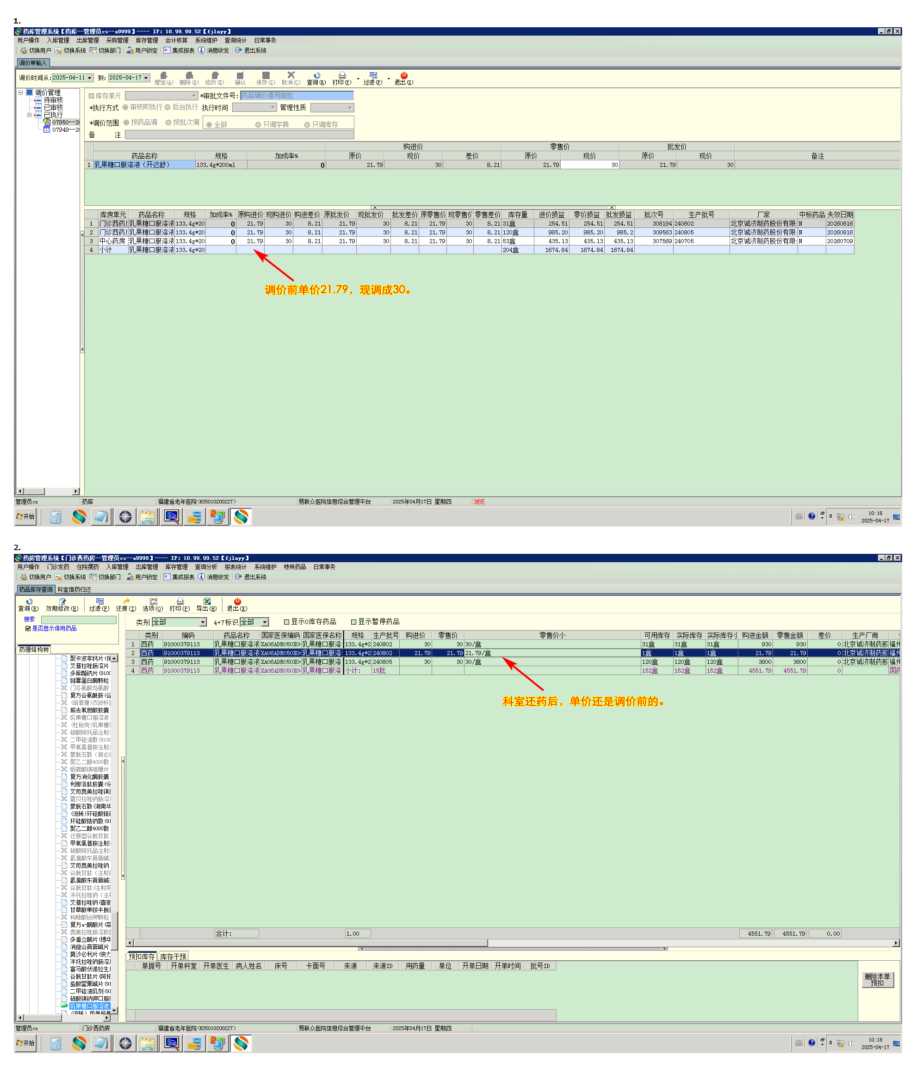This screenshot has width=916, height=1067.
Task: Open 特殊药品 menu in pharmacy window
Action: [295, 567]
